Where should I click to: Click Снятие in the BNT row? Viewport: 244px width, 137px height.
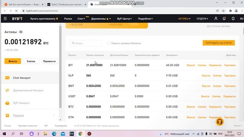click(217, 86)
